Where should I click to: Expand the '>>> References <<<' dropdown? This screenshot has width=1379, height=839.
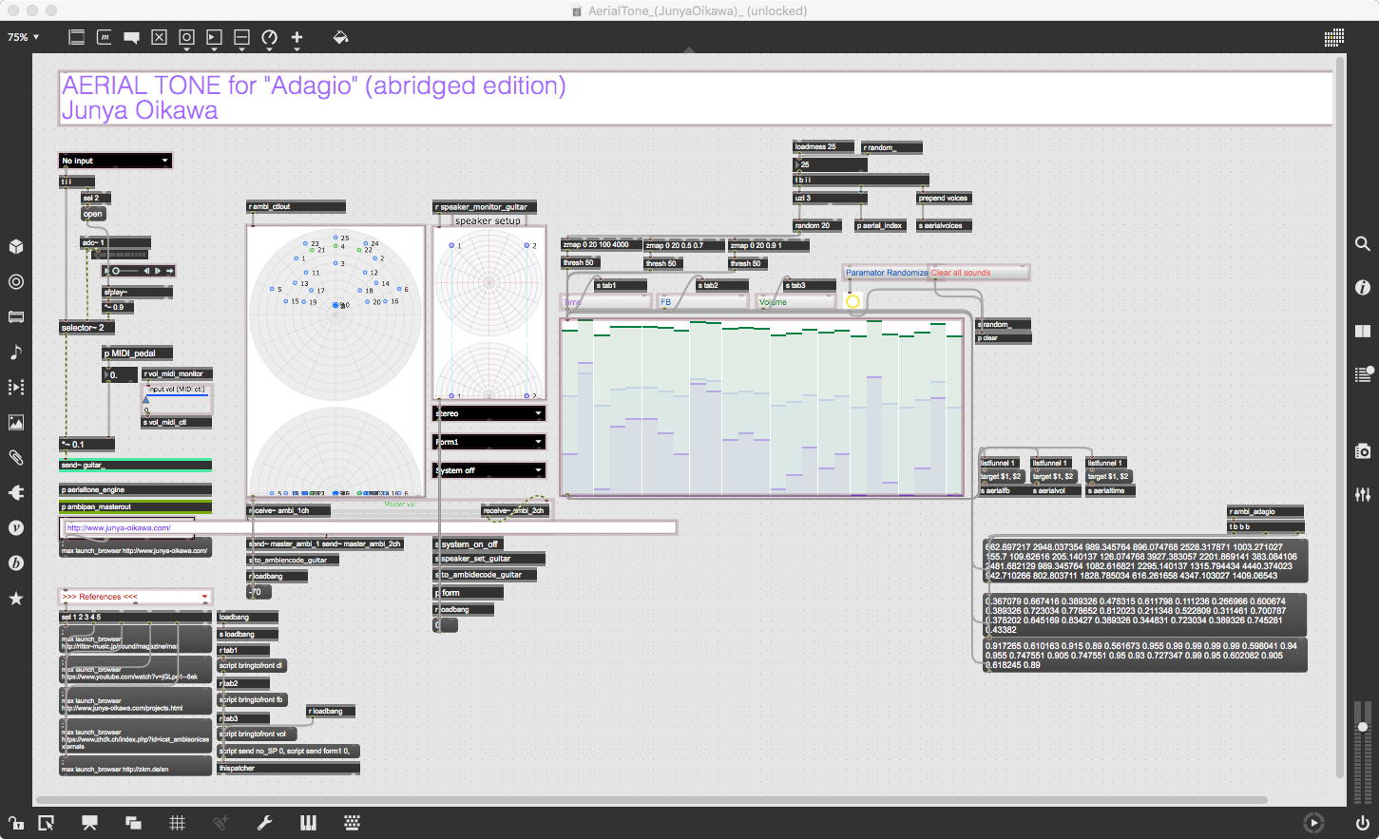pyautogui.click(x=135, y=597)
